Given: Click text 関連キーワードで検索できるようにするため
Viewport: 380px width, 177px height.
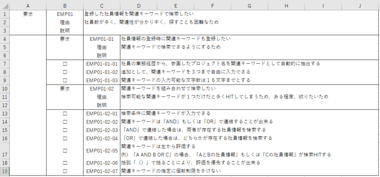Looking at the screenshot, I should tap(171, 47).
